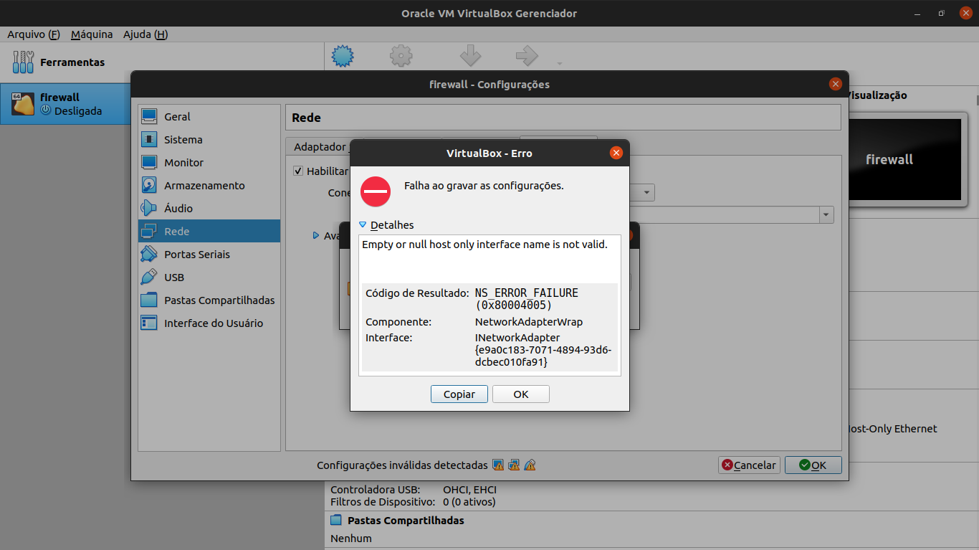Viewport: 979px width, 550px height.
Task: Click the NetworkAdapterWrap component value
Action: click(529, 322)
